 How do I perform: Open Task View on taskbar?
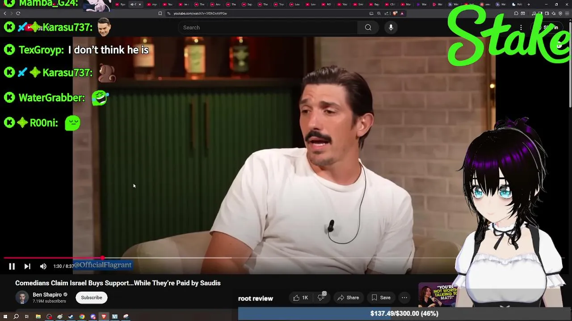click(27, 317)
